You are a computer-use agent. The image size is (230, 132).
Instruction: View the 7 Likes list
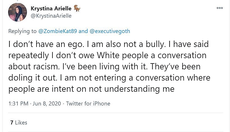click(x=19, y=122)
